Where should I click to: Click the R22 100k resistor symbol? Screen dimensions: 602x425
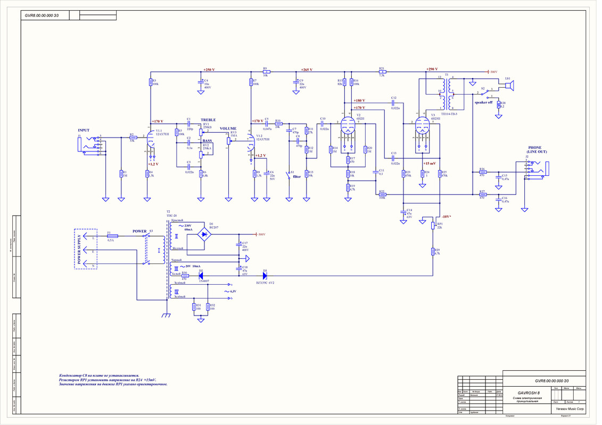[x=382, y=194]
